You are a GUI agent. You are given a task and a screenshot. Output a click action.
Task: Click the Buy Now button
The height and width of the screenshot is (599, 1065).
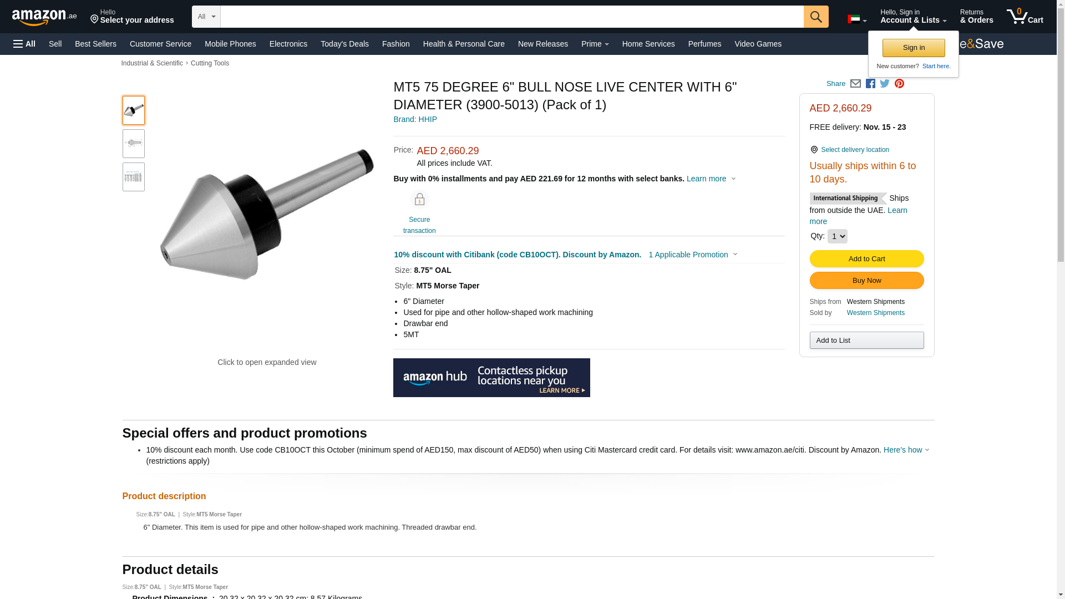pos(866,281)
